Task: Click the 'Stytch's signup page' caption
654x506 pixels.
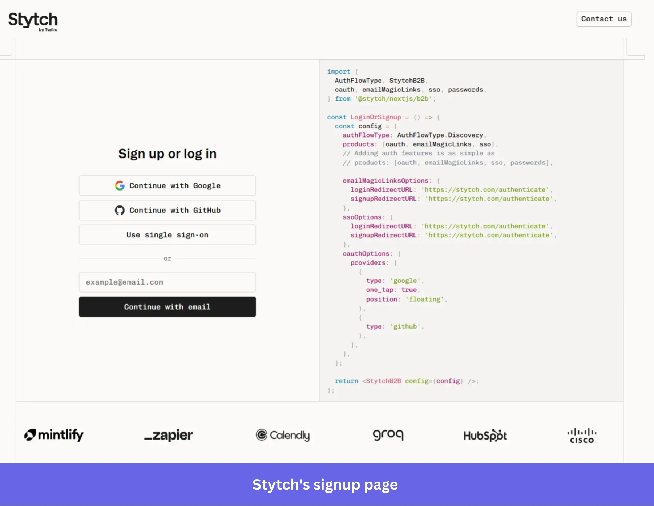Action: click(x=325, y=485)
